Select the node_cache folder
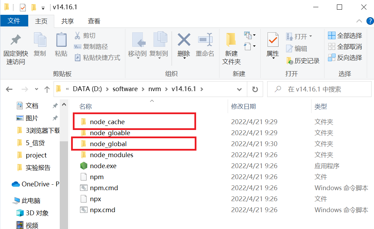Image resolution: width=374 pixels, height=229 pixels. [x=107, y=122]
